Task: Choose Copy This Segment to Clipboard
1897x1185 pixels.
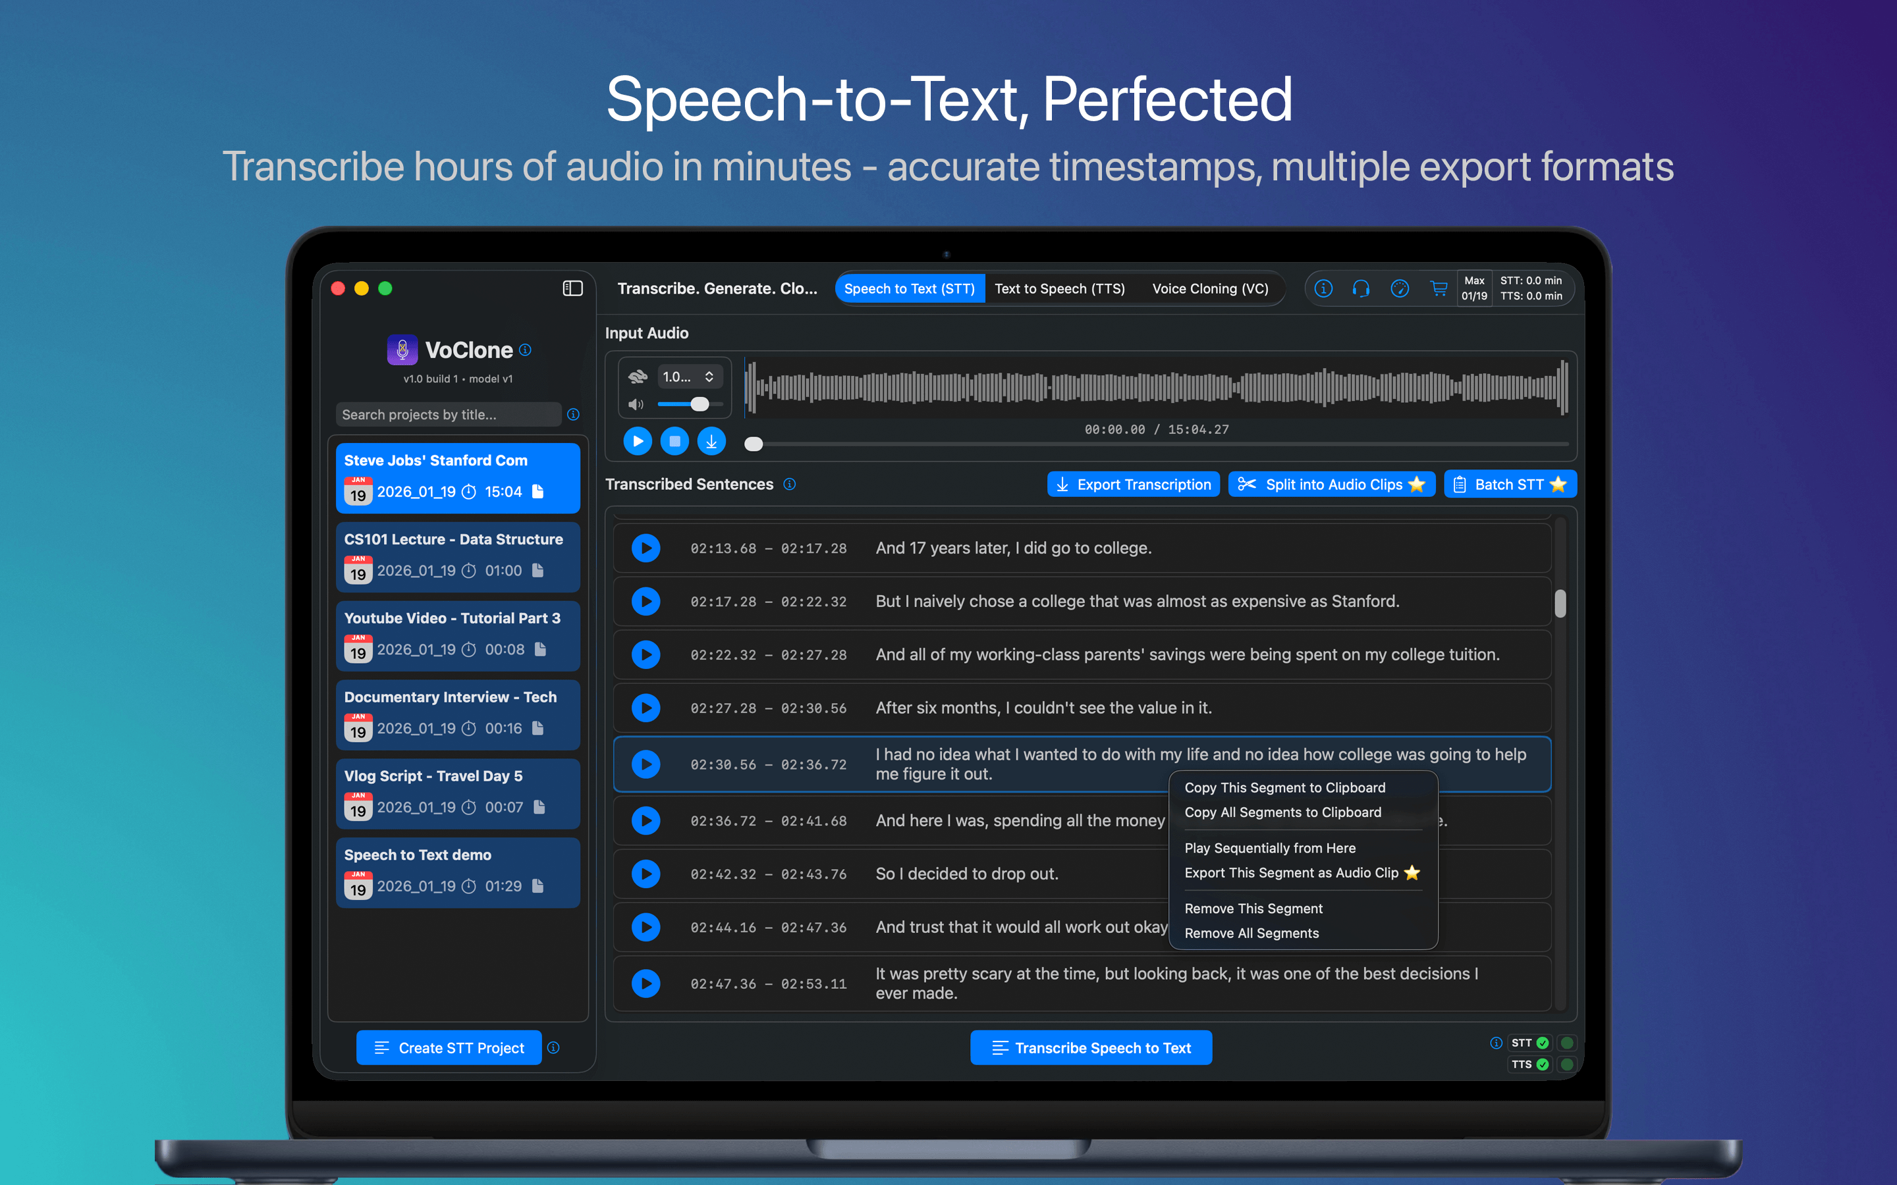Action: coord(1284,787)
